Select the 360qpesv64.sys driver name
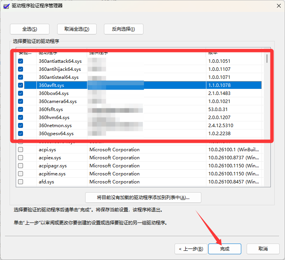 click(x=56, y=134)
